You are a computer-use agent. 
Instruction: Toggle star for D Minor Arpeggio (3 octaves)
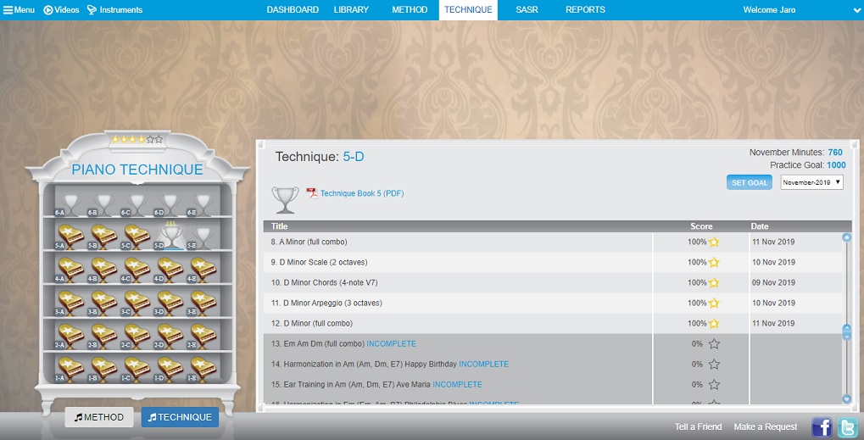click(x=714, y=303)
